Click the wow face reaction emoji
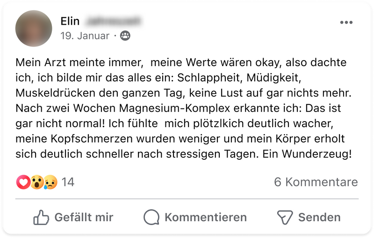The image size is (374, 238). [37, 182]
